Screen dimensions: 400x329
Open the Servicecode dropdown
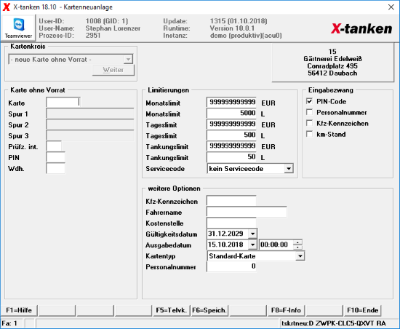289,169
